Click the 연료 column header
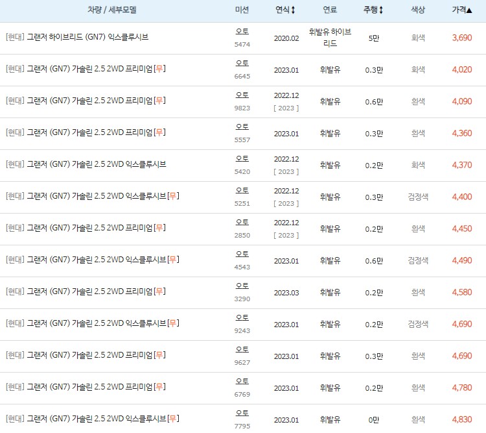486x433 pixels. pyautogui.click(x=330, y=10)
